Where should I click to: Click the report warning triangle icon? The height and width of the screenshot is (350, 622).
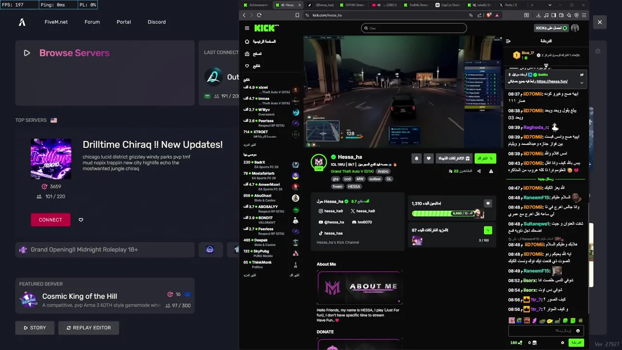click(491, 171)
